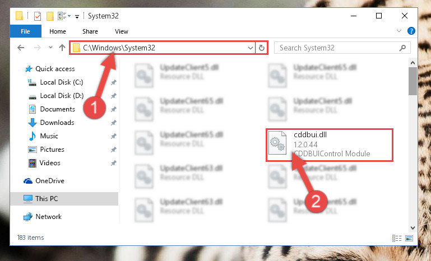Unpin Documents from Quick access
The height and width of the screenshot is (261, 431).
(114, 109)
